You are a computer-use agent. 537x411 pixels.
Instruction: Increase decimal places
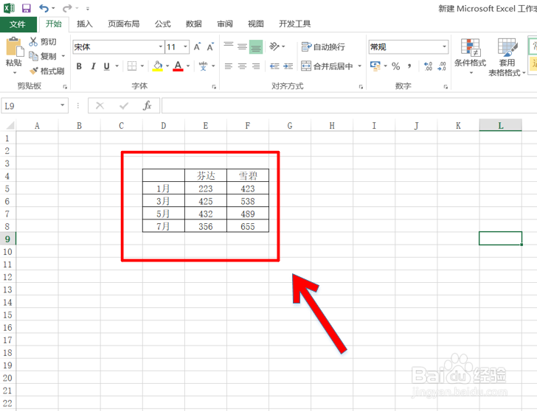[428, 66]
